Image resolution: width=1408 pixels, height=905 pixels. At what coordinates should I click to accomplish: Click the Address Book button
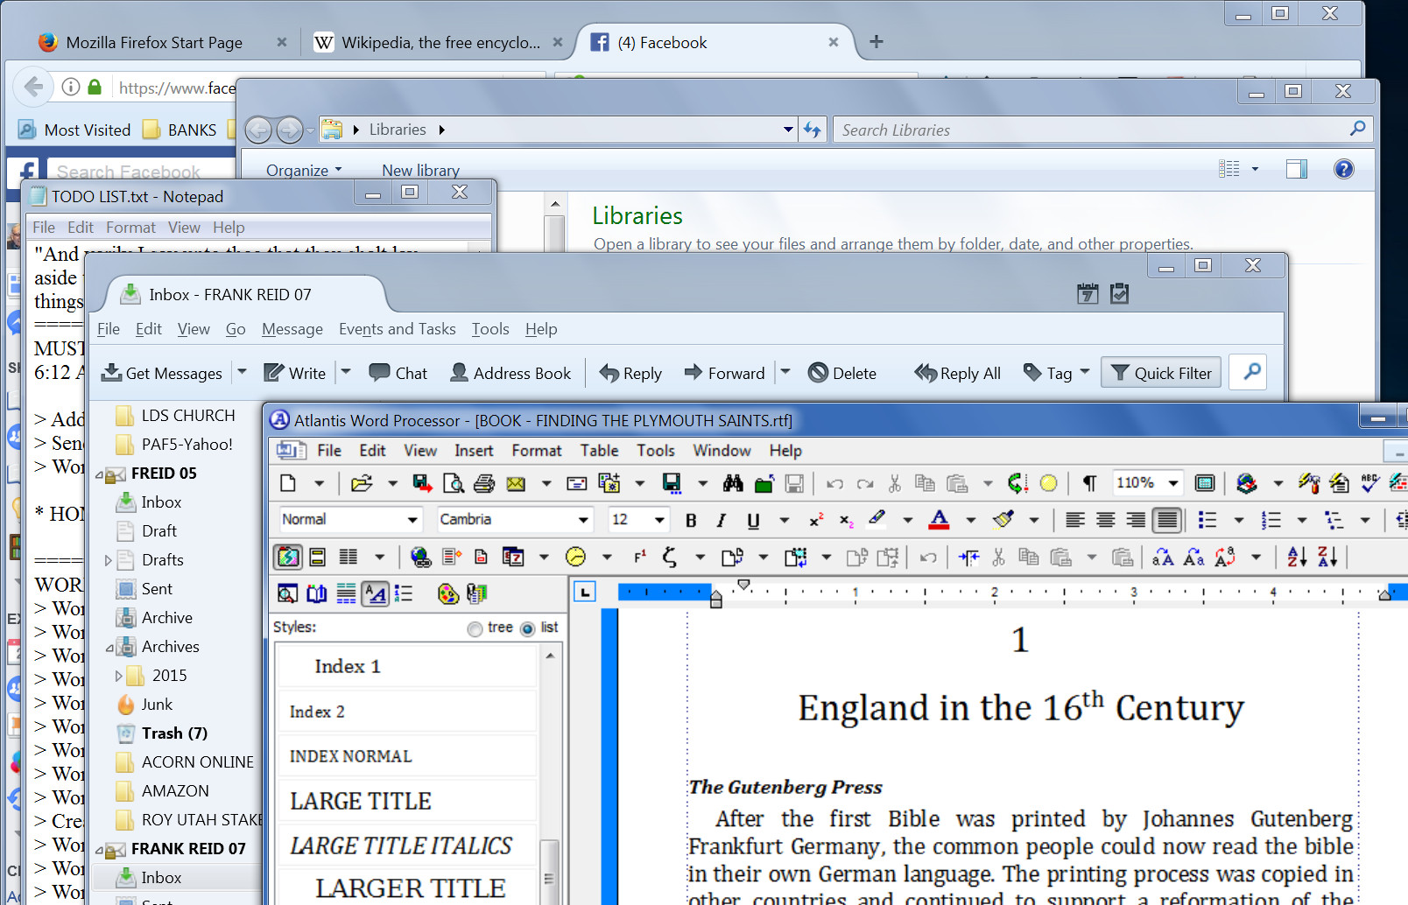[510, 374]
